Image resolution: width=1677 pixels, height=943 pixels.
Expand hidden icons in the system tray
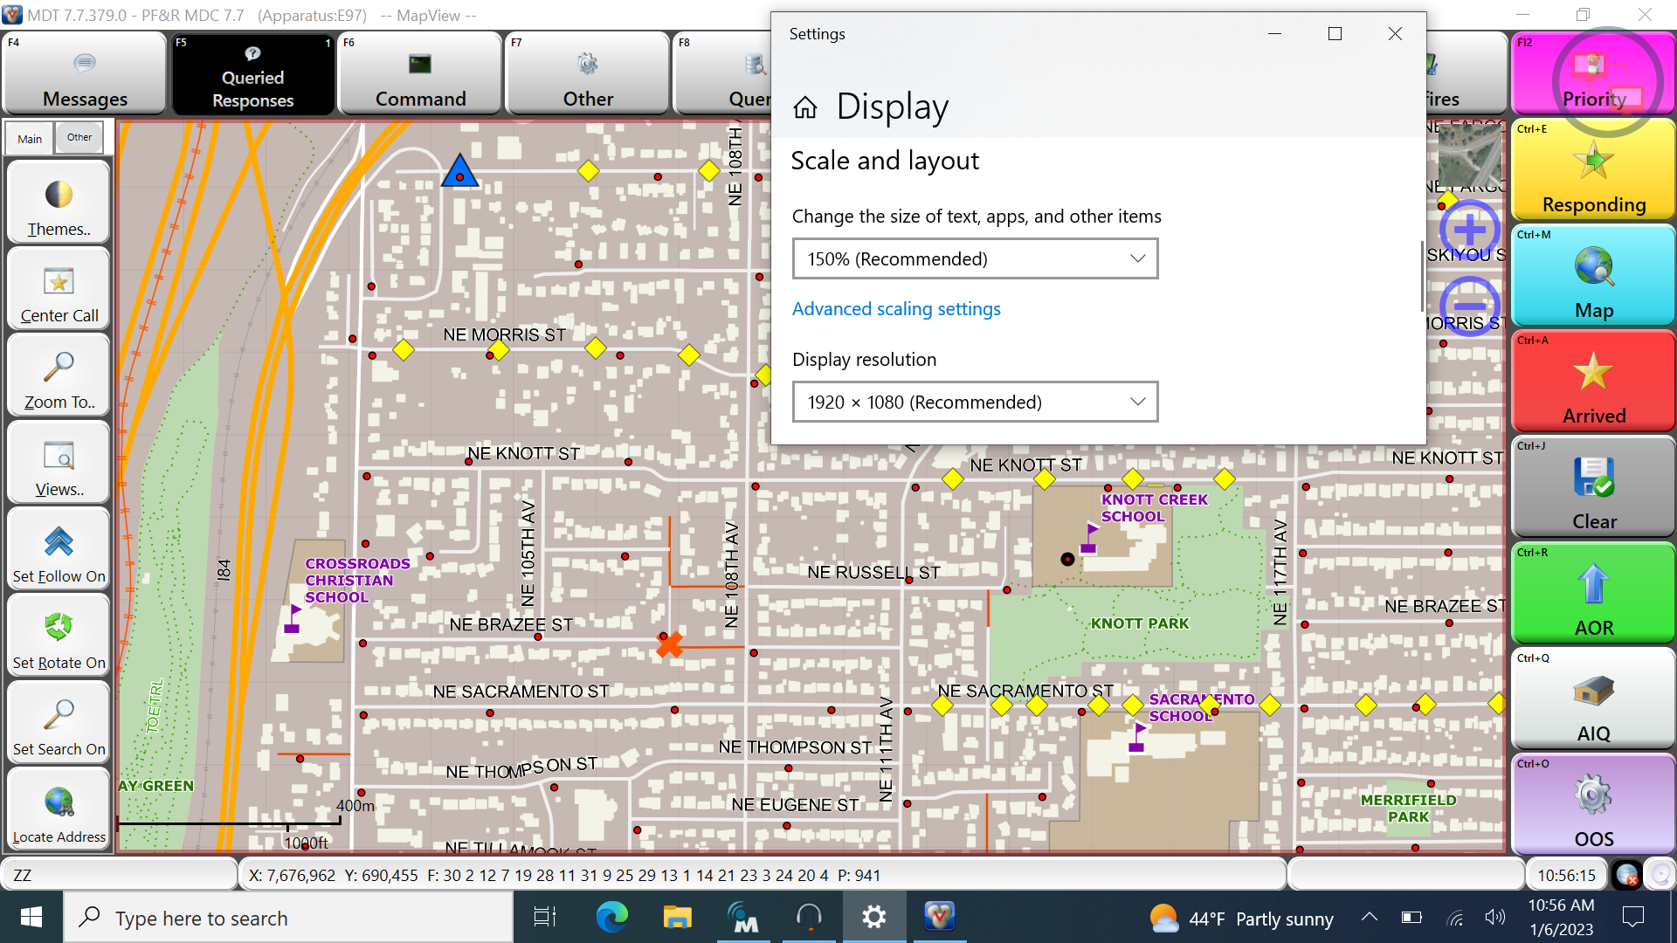pos(1368,918)
